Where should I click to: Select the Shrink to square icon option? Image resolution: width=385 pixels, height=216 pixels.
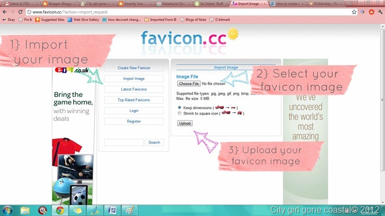pyautogui.click(x=179, y=113)
